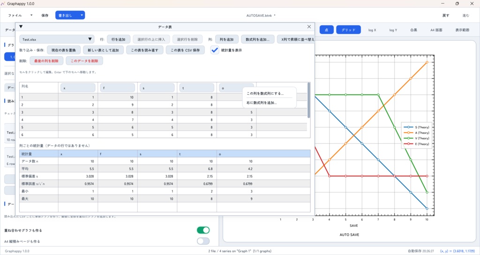
Task: Collapse the データ表 panel with the triangle icon
Action: pyautogui.click(x=21, y=27)
